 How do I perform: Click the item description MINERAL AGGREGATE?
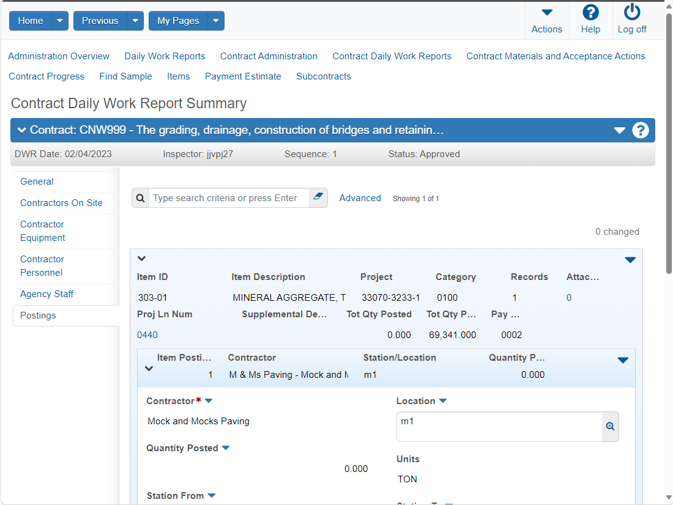click(x=289, y=298)
